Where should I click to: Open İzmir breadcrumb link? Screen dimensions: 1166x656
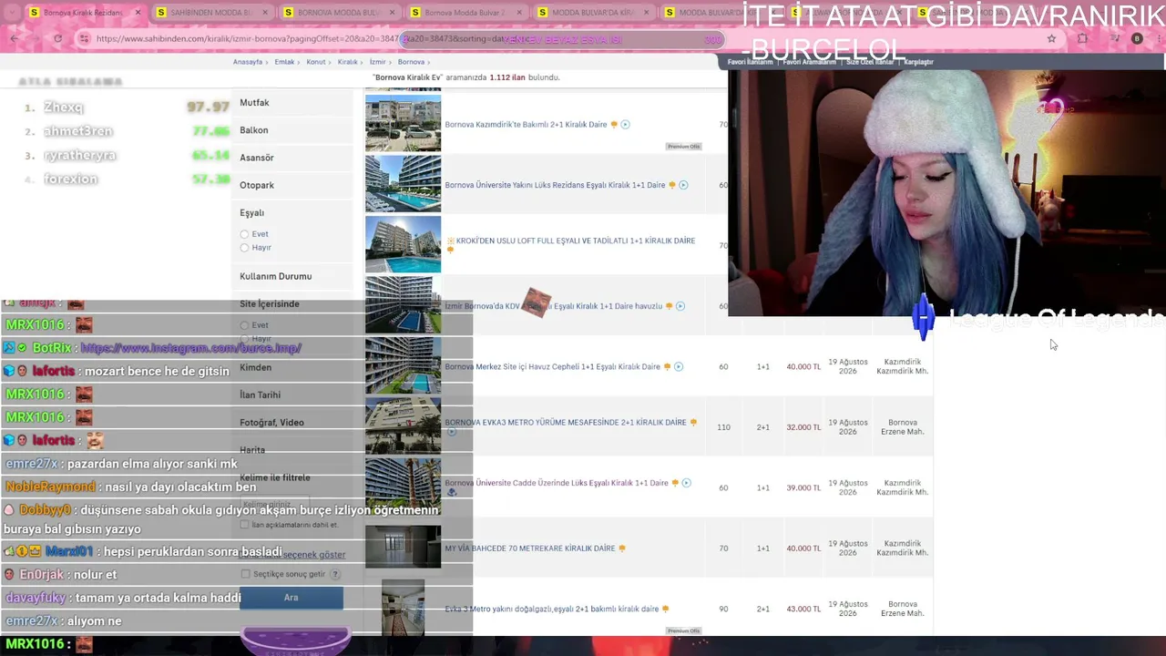(x=377, y=62)
